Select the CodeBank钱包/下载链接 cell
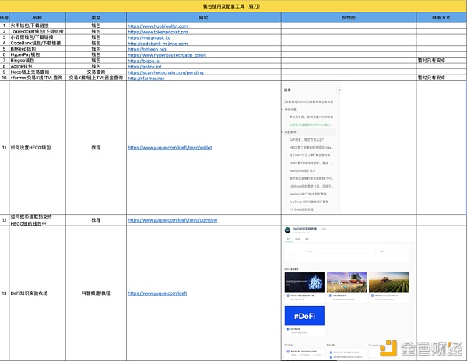467x361 pixels. [37, 43]
